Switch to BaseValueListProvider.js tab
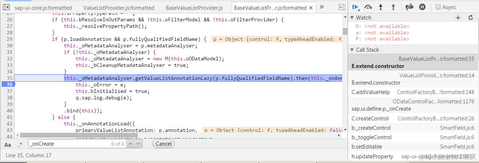The width and height of the screenshot is (479, 163). click(194, 8)
